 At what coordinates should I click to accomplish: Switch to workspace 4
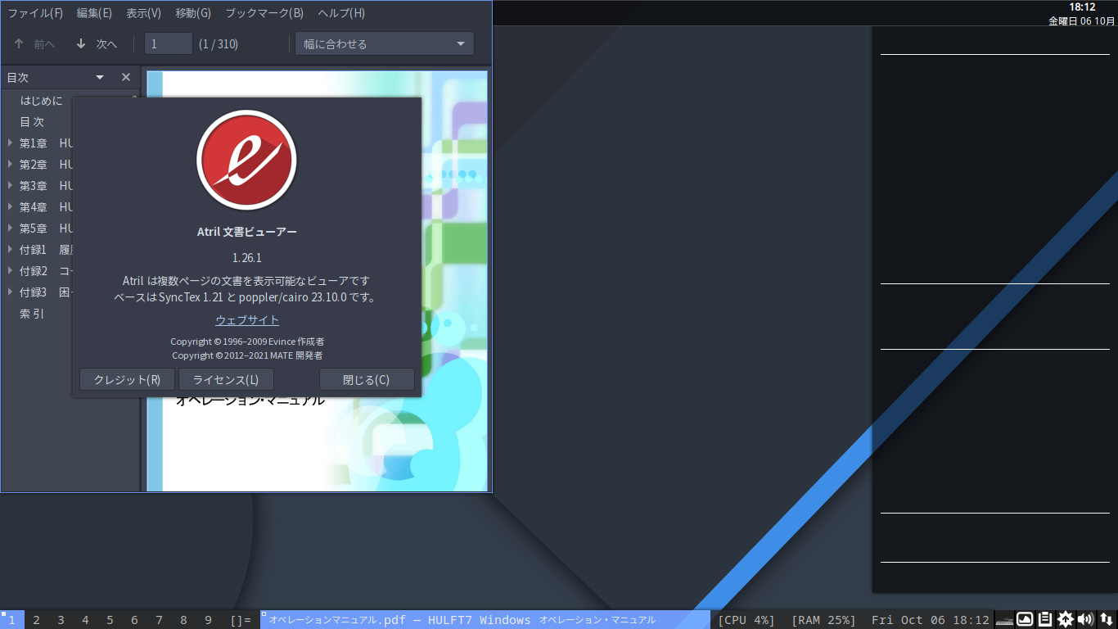[x=85, y=620]
